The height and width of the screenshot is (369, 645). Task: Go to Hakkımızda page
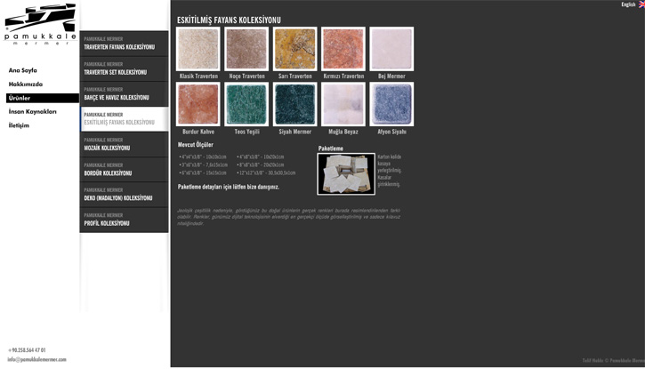[26, 84]
